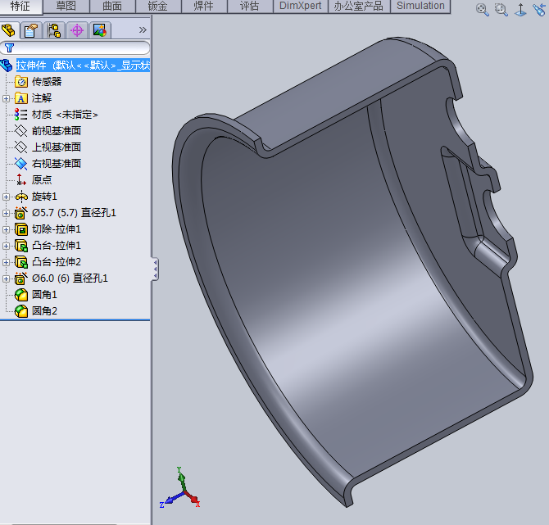This screenshot has width=549, height=525.
Task: Click the Zoom to Fit magnifier icon
Action: pyautogui.click(x=483, y=10)
